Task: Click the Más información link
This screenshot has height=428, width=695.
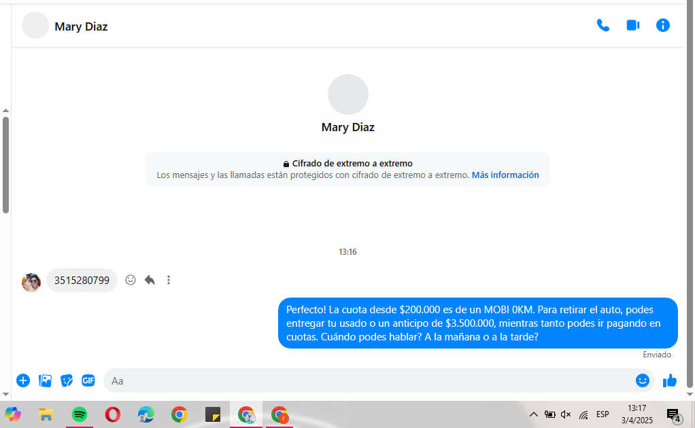Action: (505, 175)
